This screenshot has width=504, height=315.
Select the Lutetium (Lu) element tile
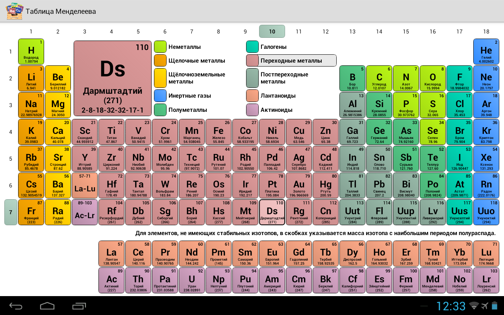[486, 254]
